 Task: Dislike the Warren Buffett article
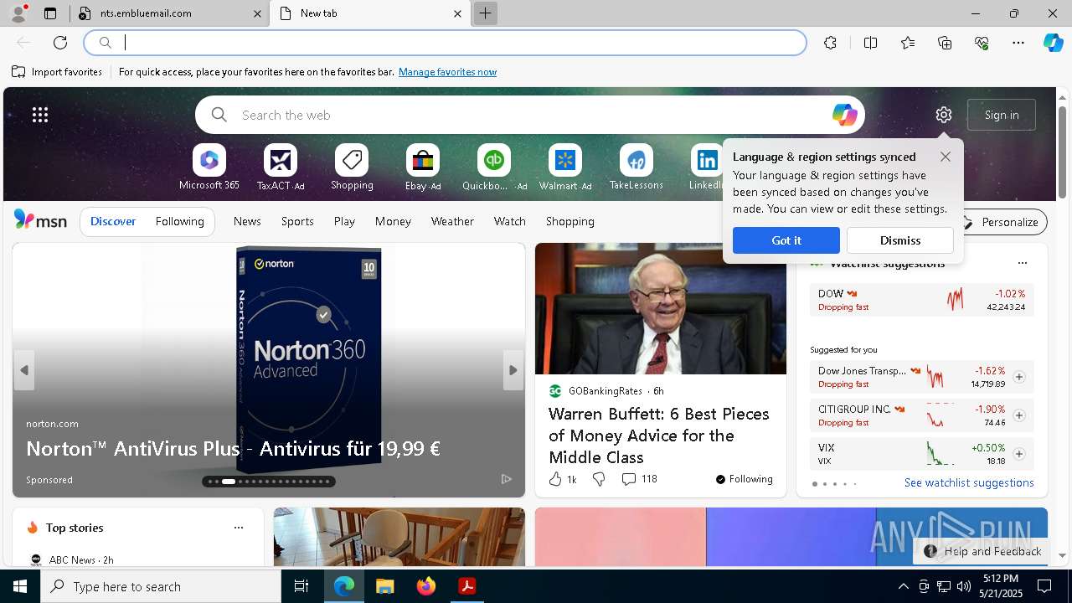tap(599, 479)
